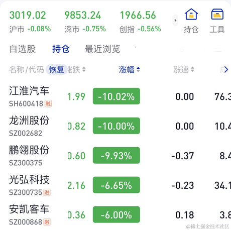Open the 沪市 3019.02 index
The image size is (231, 231).
click(x=30, y=22)
